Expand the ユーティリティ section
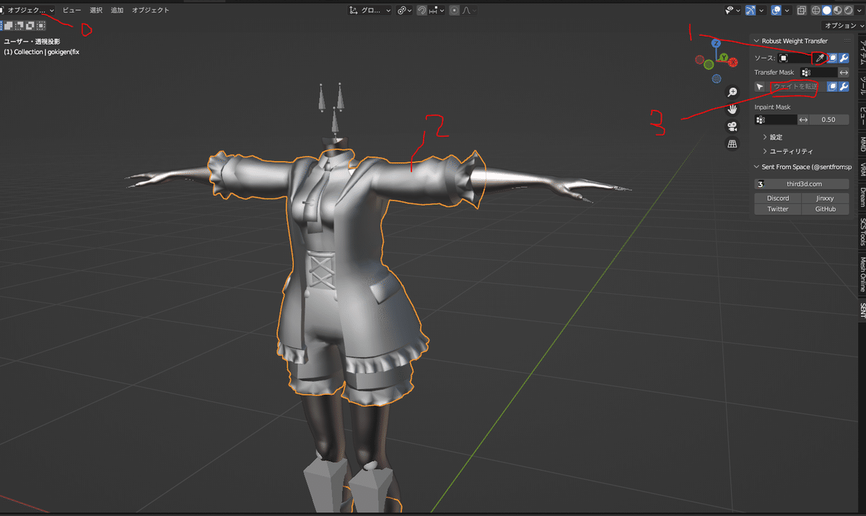866x516 pixels. [x=781, y=152]
